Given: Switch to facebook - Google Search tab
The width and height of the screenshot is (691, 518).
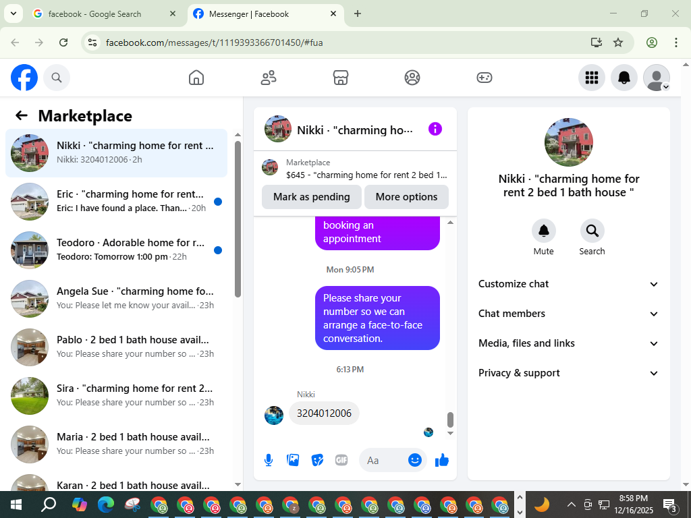Looking at the screenshot, I should click(105, 14).
